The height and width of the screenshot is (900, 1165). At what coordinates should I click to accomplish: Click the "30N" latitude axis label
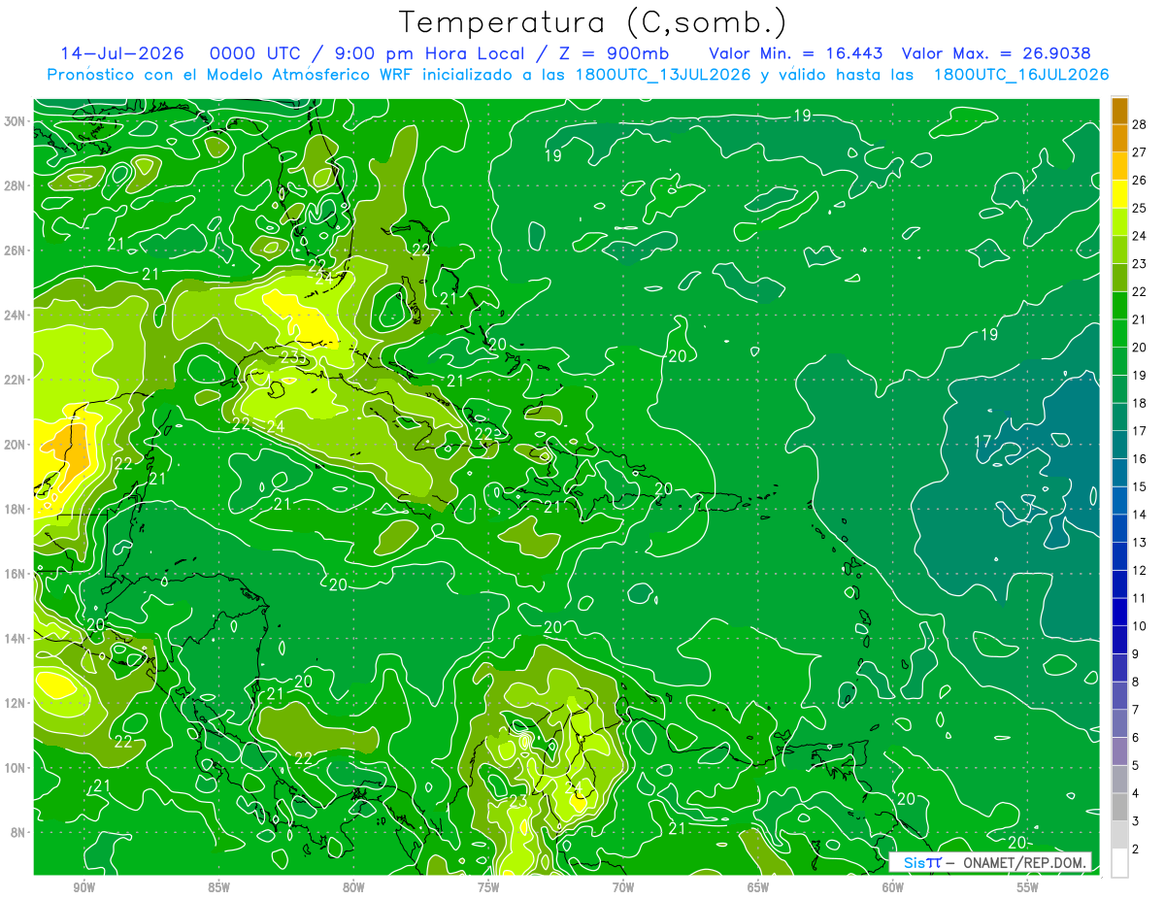pos(16,121)
